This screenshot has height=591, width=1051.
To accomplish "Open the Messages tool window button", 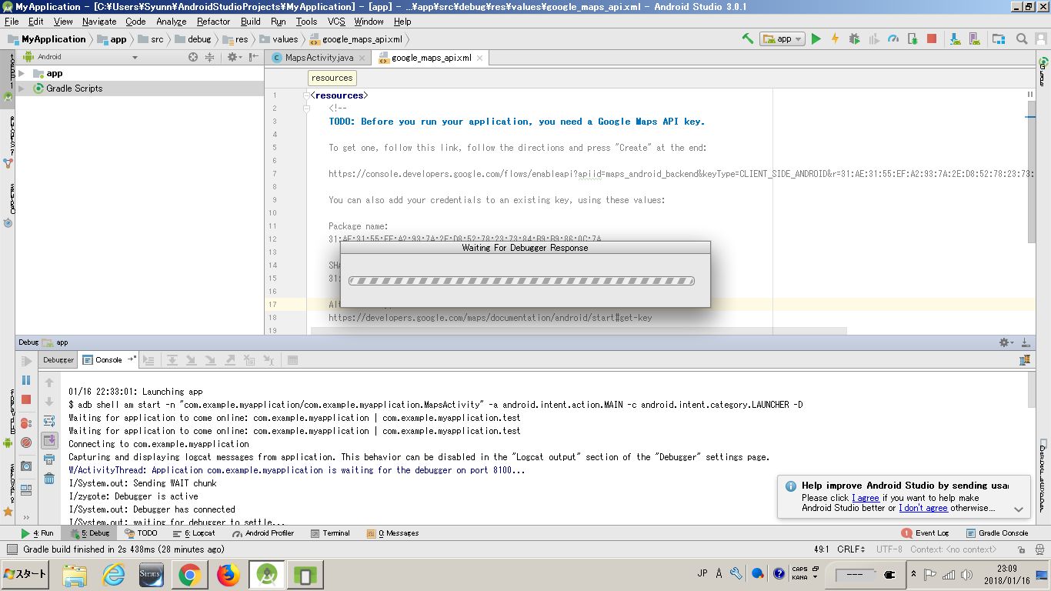I will [x=393, y=533].
